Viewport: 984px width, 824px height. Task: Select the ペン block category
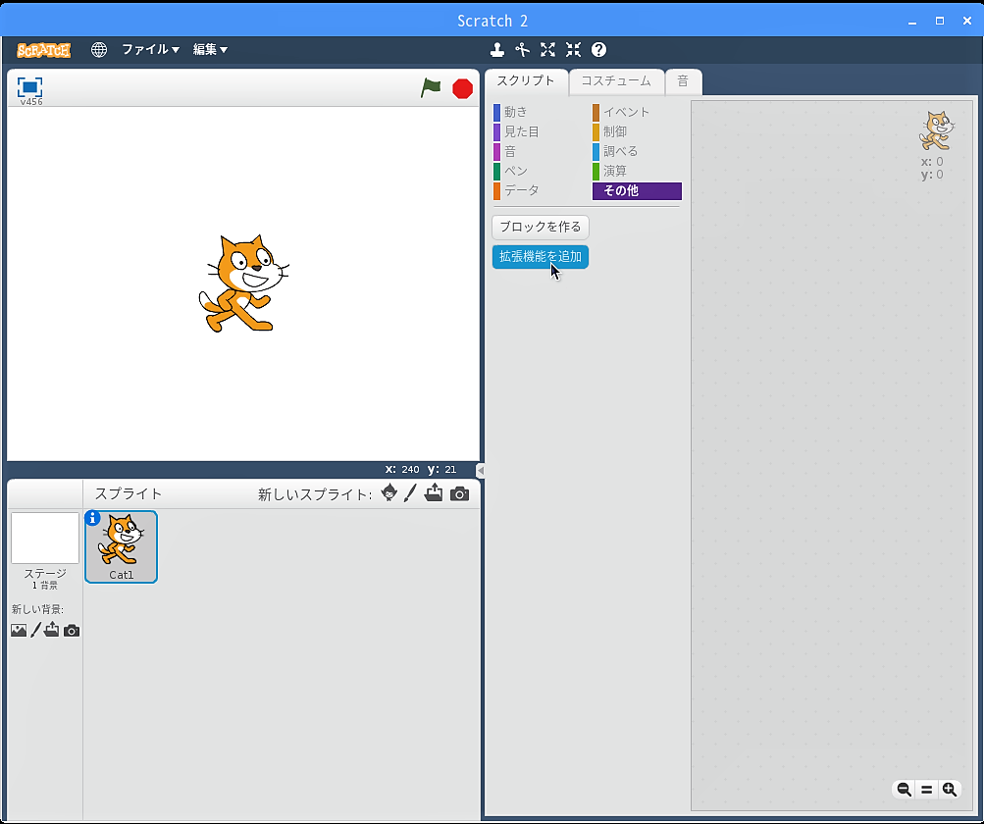coord(538,171)
